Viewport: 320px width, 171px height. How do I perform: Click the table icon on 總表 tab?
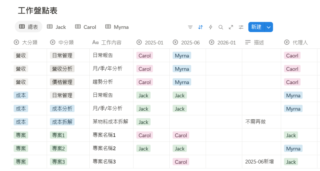point(22,27)
